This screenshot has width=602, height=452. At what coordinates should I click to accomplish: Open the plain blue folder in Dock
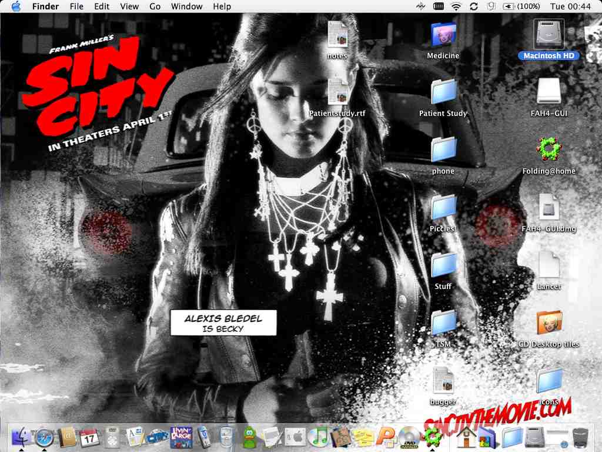512,437
